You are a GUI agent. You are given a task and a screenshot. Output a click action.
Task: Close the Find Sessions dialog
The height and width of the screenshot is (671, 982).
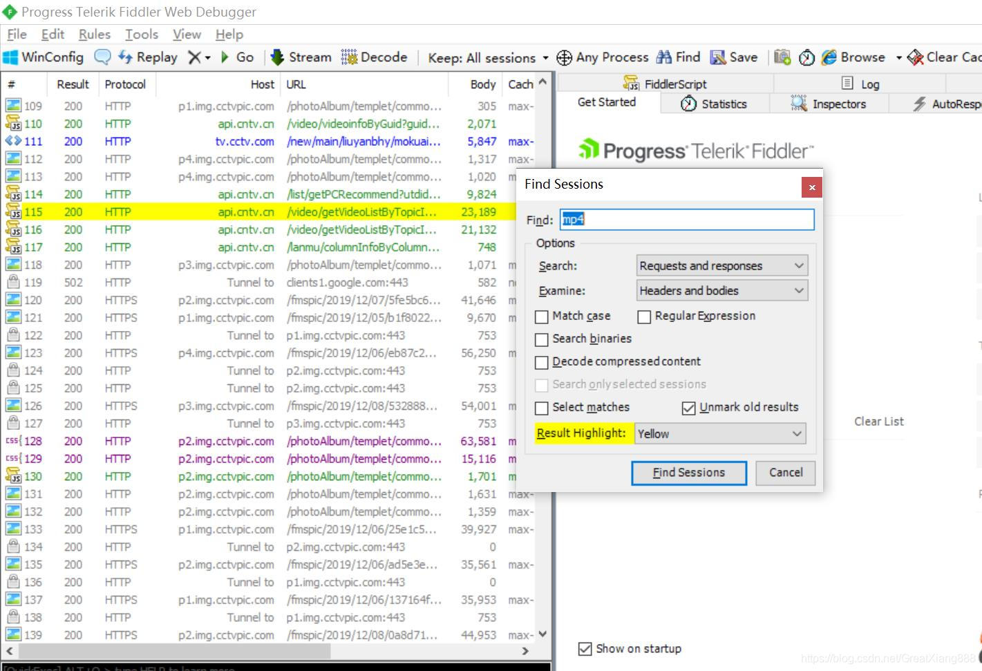tap(812, 187)
